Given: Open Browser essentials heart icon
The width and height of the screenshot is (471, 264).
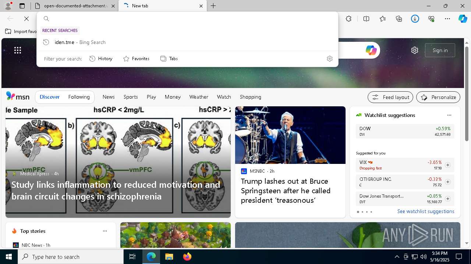Looking at the screenshot, I should point(431,19).
